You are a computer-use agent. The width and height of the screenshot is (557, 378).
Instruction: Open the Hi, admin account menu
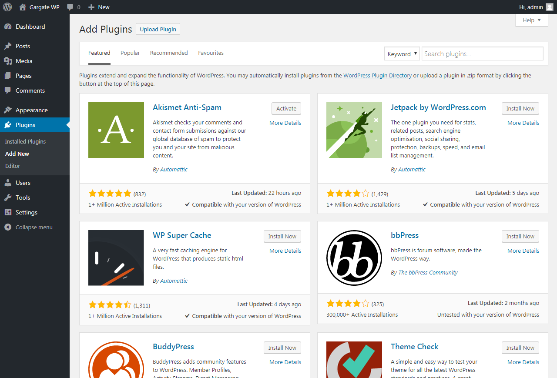(x=536, y=7)
